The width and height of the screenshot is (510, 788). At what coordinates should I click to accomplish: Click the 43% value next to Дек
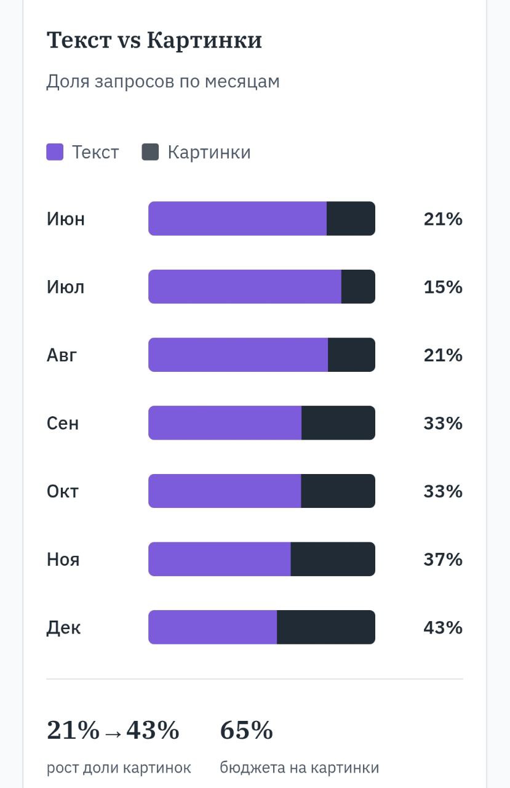(x=443, y=627)
